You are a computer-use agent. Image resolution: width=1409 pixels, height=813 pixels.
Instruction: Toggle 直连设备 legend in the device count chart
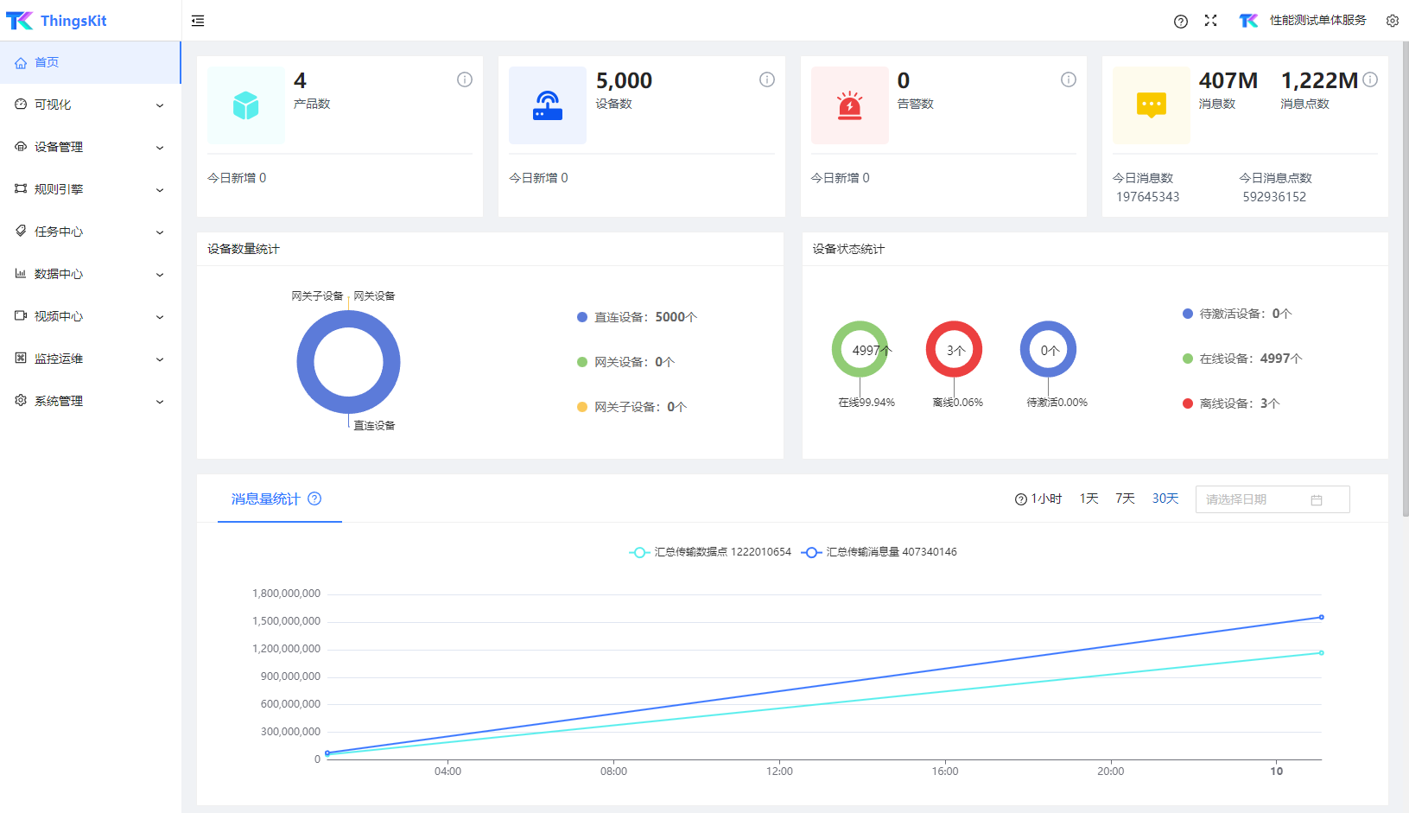tap(636, 317)
